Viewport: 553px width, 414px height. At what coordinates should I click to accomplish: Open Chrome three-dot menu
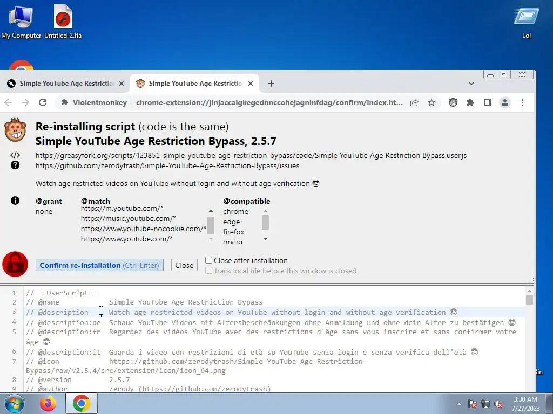[522, 102]
